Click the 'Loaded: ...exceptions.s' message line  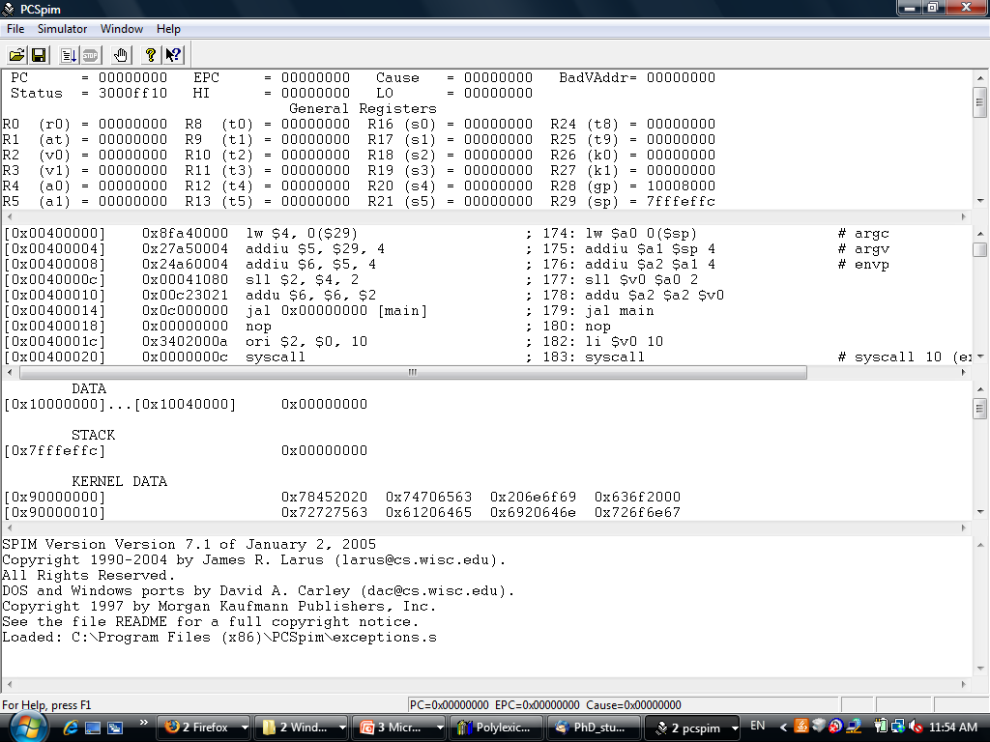pyautogui.click(x=219, y=638)
